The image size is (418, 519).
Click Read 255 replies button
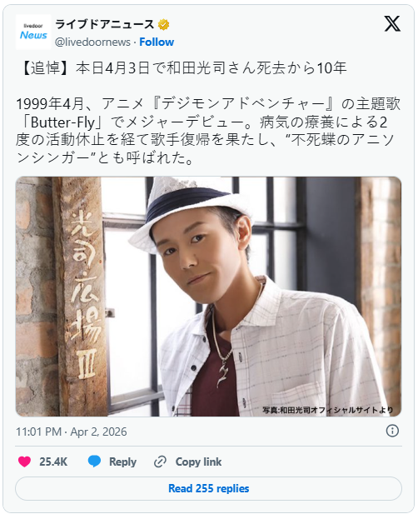(208, 488)
